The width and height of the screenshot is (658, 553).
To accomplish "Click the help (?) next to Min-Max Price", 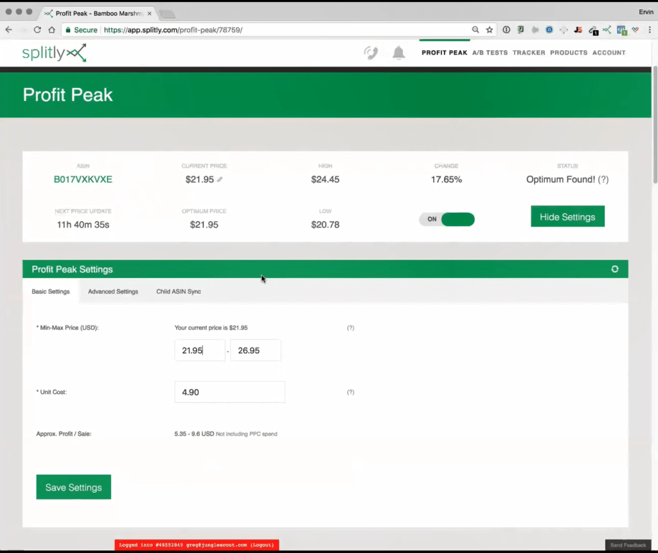I will pos(350,328).
